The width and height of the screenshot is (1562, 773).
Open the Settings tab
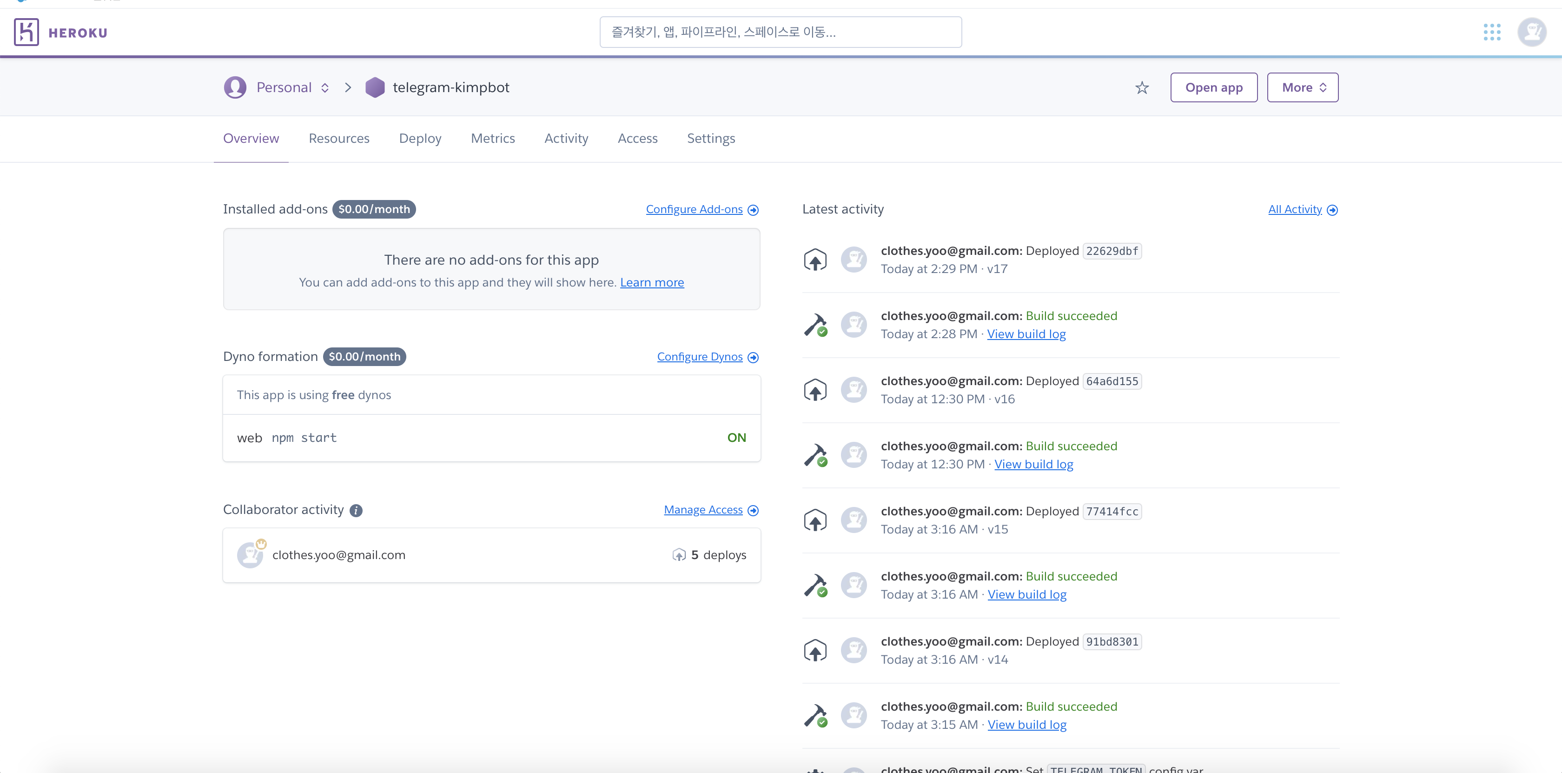711,138
